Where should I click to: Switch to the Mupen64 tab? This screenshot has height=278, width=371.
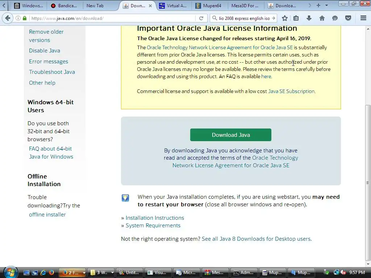coord(209,6)
